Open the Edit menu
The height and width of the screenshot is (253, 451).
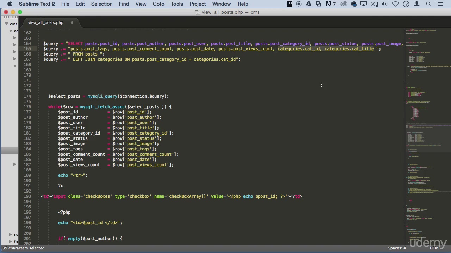(x=80, y=4)
